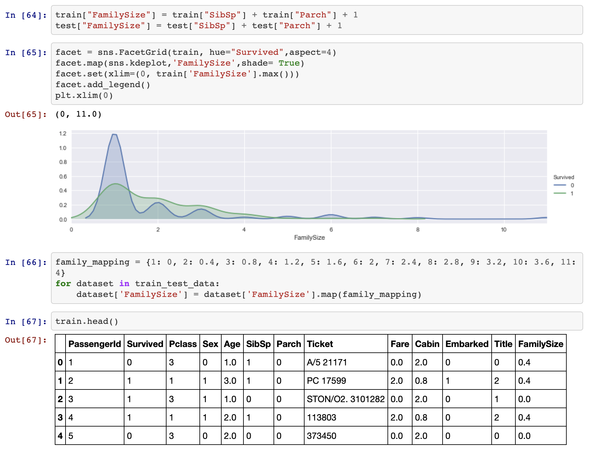This screenshot has width=592, height=450.
Task: Click the FamilySize column header
Action: click(x=541, y=344)
